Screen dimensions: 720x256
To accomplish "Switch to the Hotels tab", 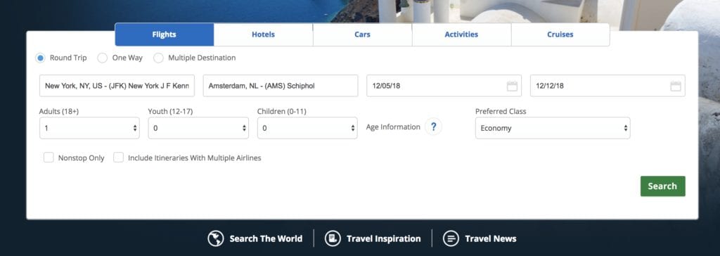I will [x=263, y=34].
